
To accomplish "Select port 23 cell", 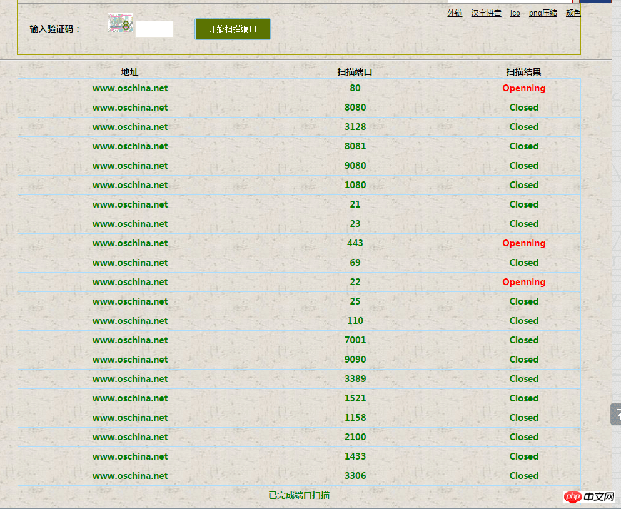I will [355, 224].
